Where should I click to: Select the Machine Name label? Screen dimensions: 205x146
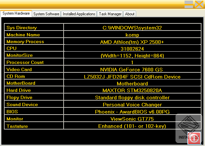[x=23, y=35]
